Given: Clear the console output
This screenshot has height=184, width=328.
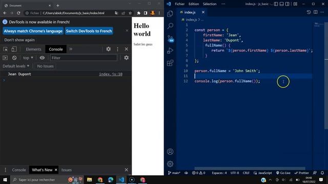Looking at the screenshot, I should click(x=14, y=58).
